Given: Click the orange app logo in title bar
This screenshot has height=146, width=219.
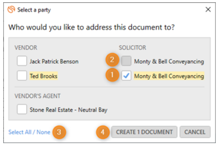Looking at the screenshot, I should pos(11,9).
